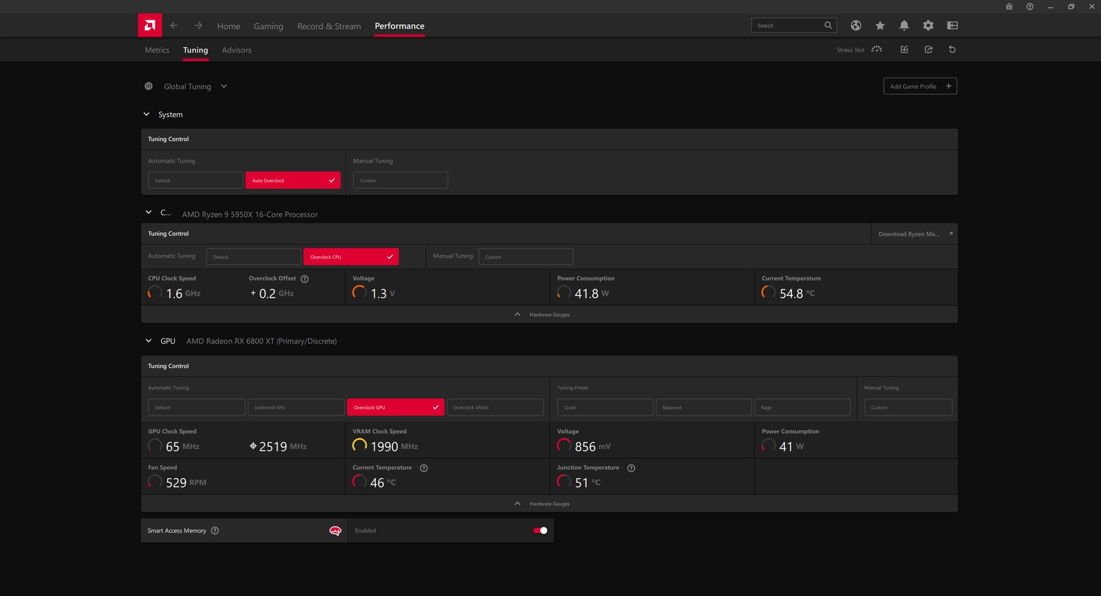Open the web browser globe icon

pyautogui.click(x=855, y=25)
